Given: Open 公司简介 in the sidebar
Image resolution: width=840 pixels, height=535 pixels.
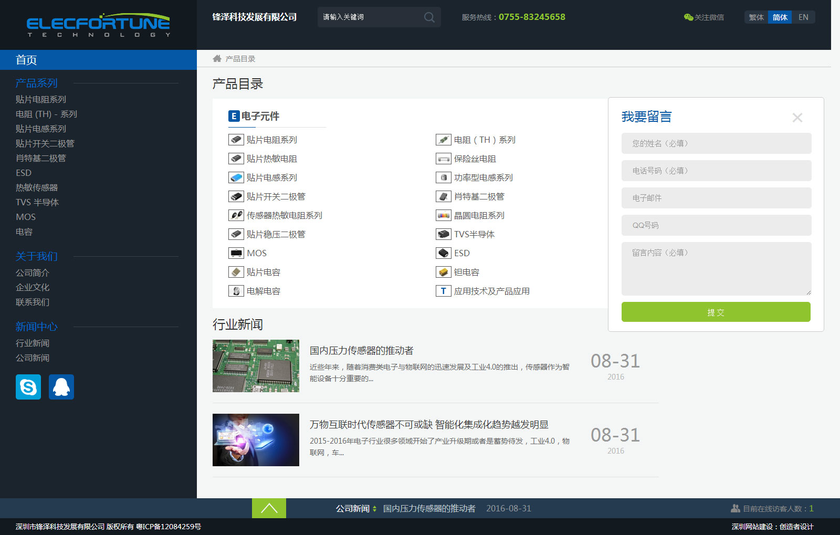Looking at the screenshot, I should tap(33, 272).
